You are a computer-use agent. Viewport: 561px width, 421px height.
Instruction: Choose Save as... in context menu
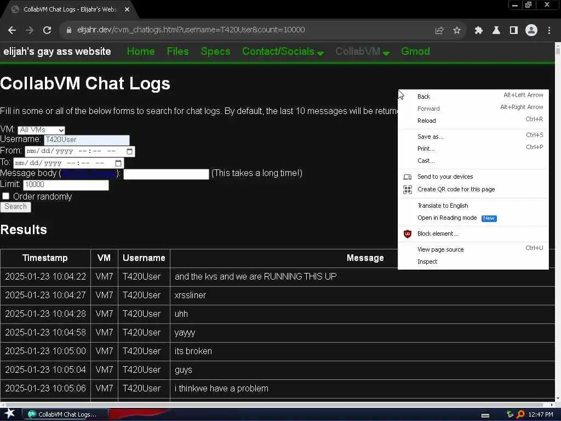point(473,136)
